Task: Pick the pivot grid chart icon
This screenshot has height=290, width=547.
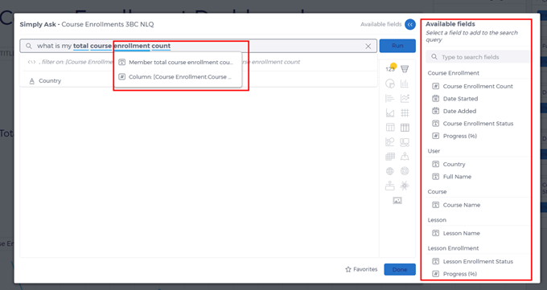Action: (x=389, y=157)
